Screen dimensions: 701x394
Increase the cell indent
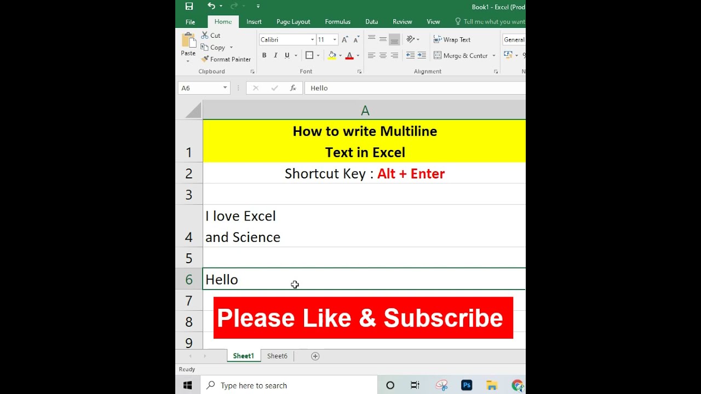pos(422,55)
